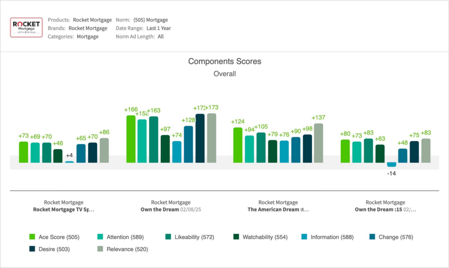This screenshot has height=268, width=449.
Task: Select the Own the Dream 02/08/25 ad label
Action: [171, 210]
